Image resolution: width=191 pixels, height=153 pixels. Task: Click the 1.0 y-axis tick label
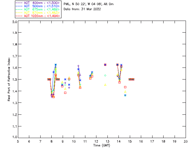15,137
